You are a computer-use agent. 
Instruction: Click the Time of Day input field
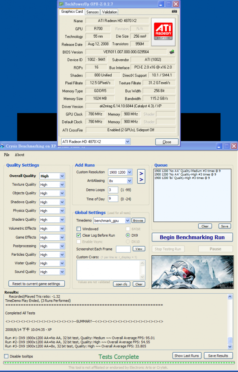coord(113,199)
